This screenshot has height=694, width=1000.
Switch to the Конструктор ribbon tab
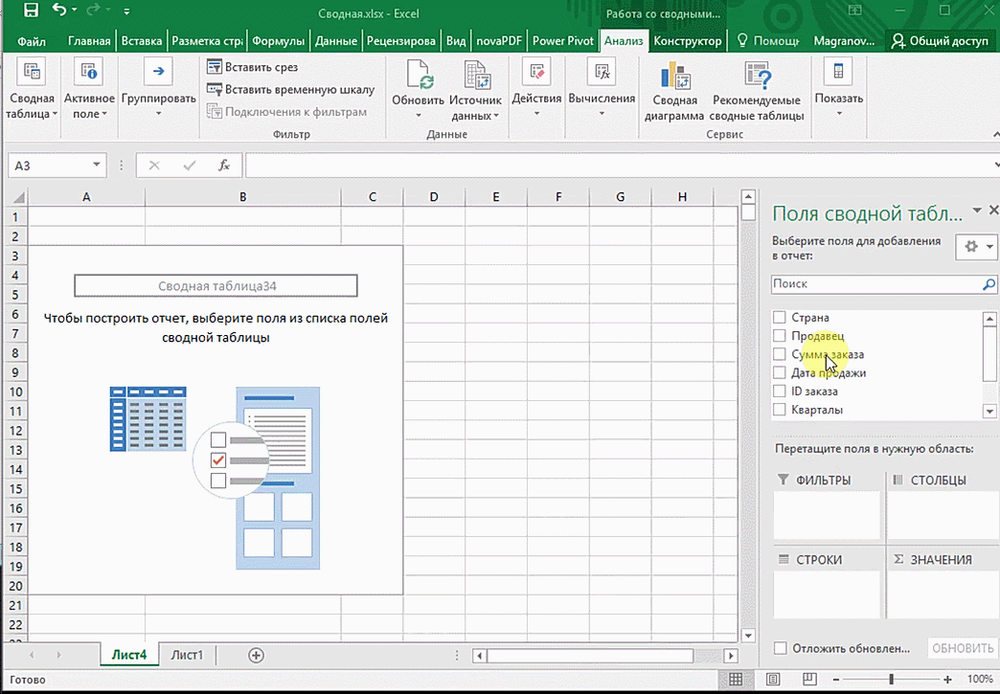pyautogui.click(x=687, y=41)
